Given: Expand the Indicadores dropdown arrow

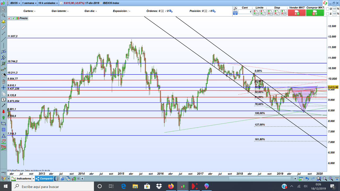Looking at the screenshot, I should click(x=33, y=179).
